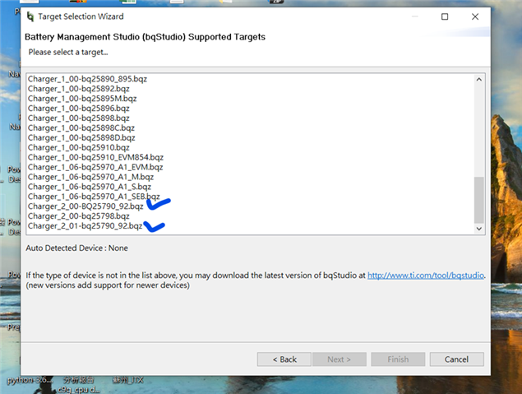Select Charger_1_00-bq25898.bqz target
522x394 pixels.
[x=79, y=118]
